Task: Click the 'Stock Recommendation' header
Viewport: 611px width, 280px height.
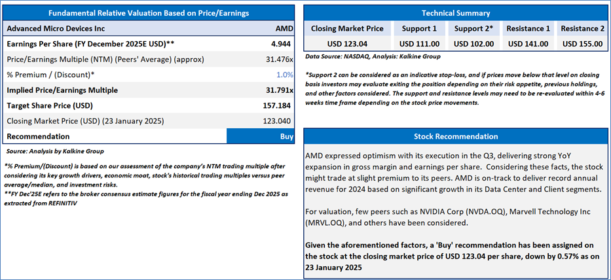Action: [x=456, y=137]
